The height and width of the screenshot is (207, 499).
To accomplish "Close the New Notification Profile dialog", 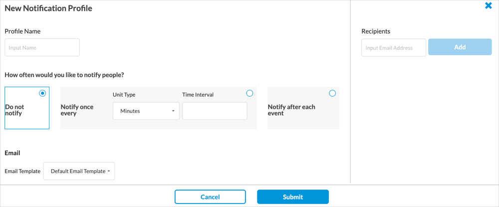I will click(x=489, y=6).
